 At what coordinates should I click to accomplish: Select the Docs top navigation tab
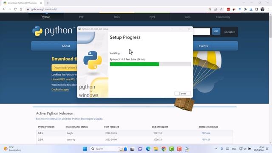coord(117,17)
